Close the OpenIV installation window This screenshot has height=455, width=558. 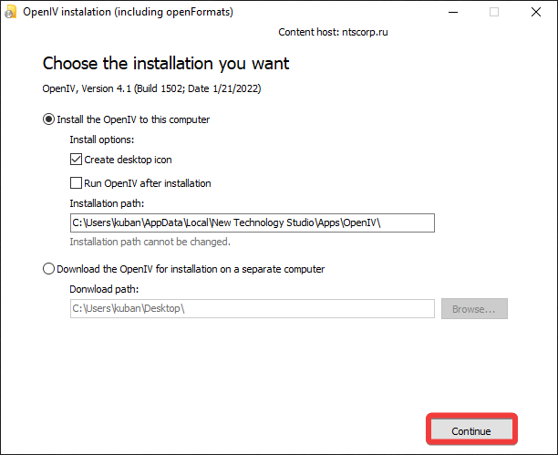click(x=536, y=12)
